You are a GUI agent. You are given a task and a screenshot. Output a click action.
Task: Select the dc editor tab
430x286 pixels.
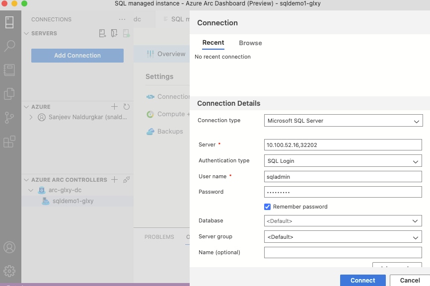point(137,19)
